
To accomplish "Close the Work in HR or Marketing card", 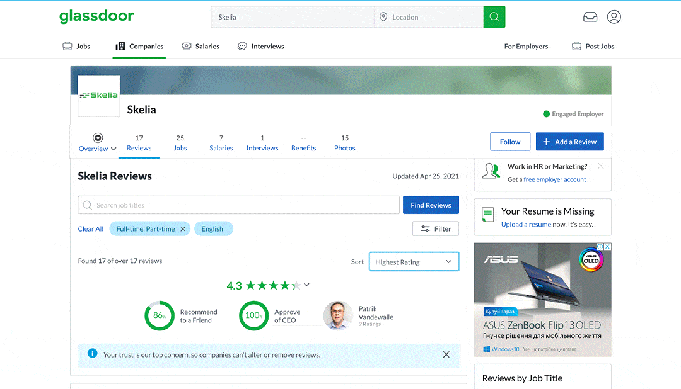I will coord(601,166).
